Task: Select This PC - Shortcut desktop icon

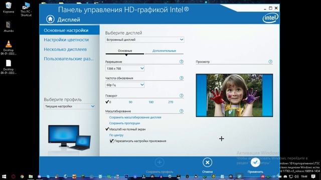Action: point(26,9)
